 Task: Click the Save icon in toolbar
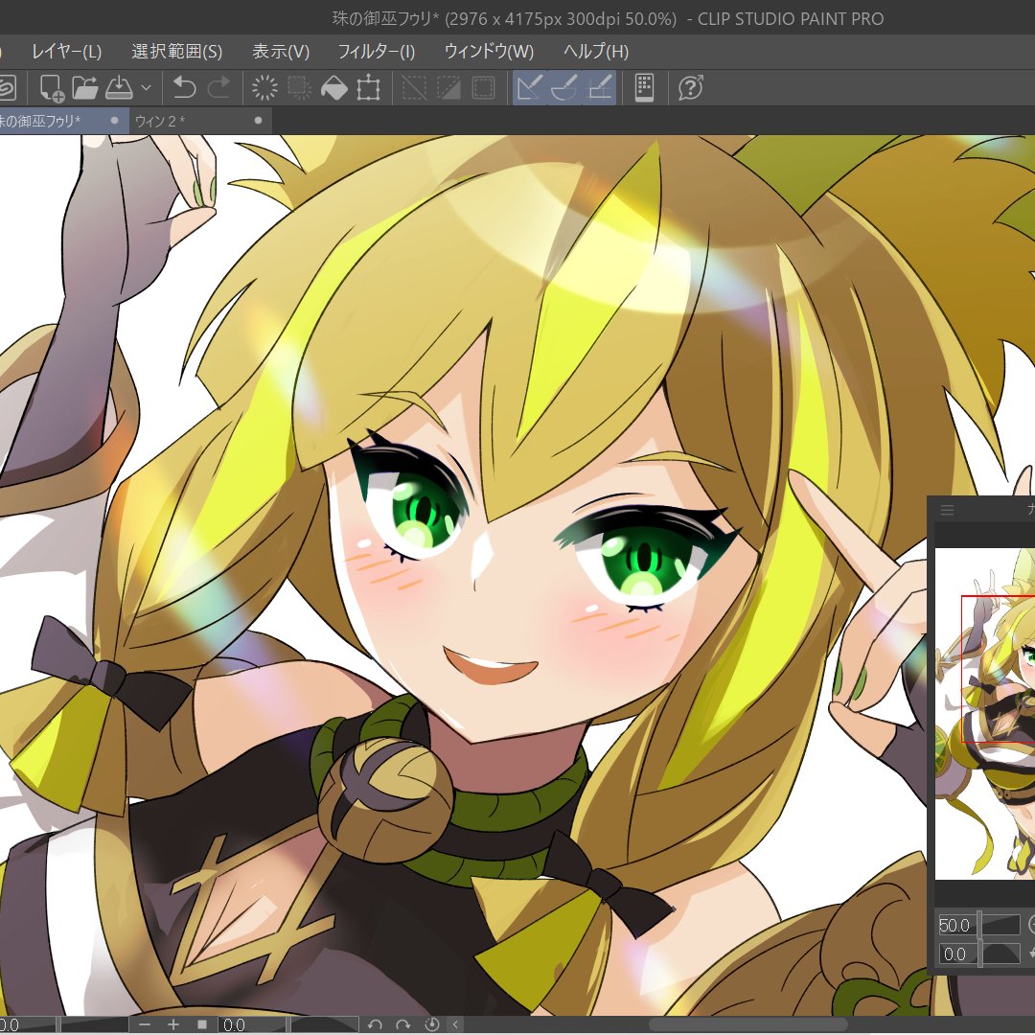point(120,88)
